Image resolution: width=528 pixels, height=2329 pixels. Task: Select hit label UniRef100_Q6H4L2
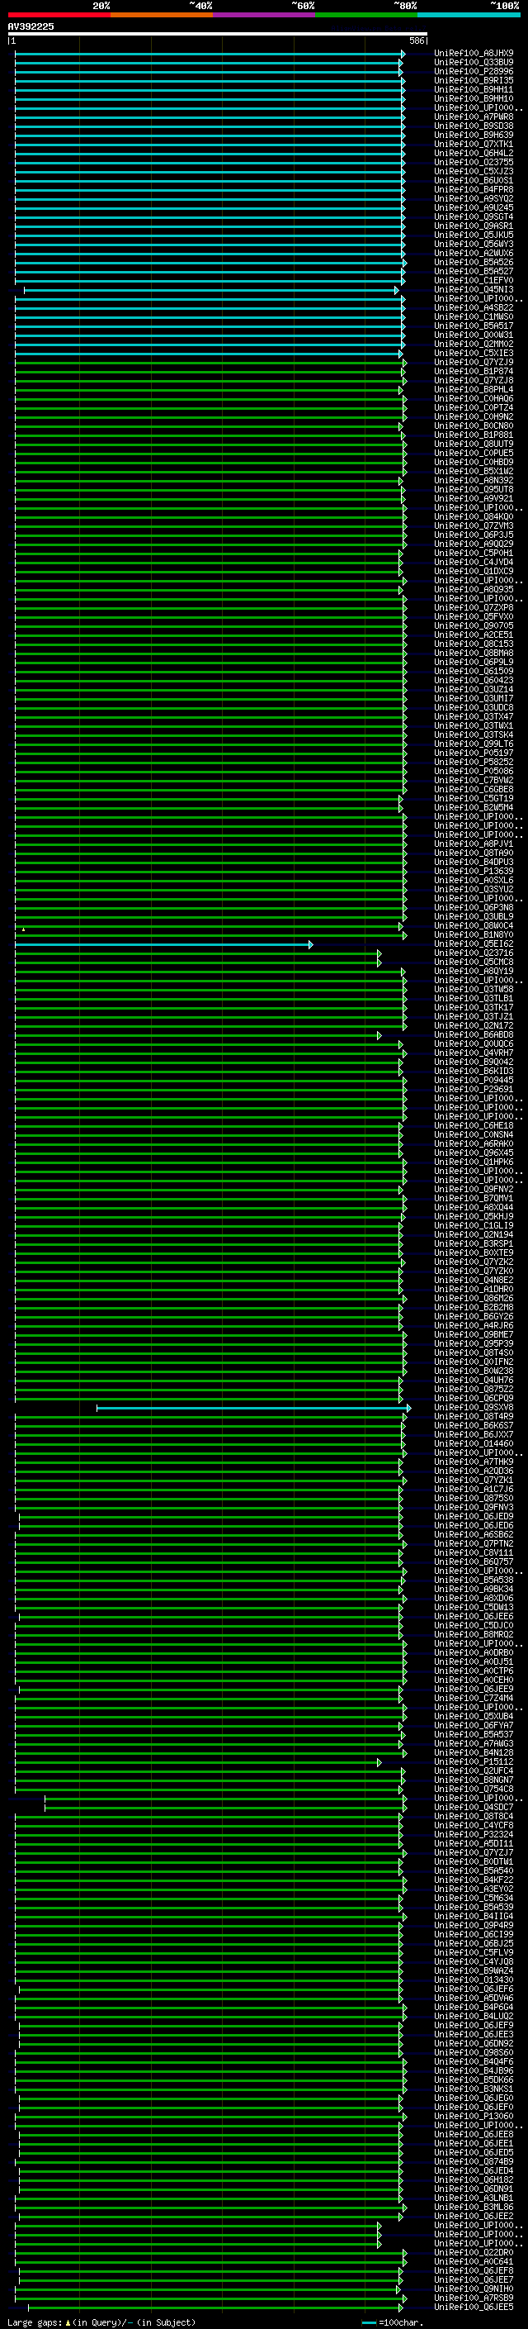[x=474, y=153]
